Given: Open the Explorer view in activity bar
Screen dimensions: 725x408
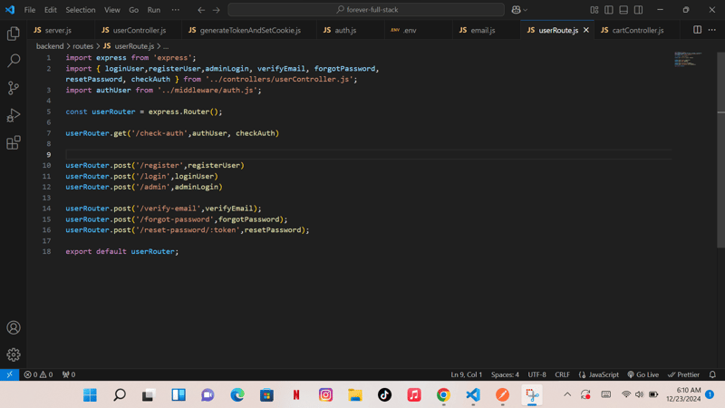Looking at the screenshot, I should tap(14, 34).
